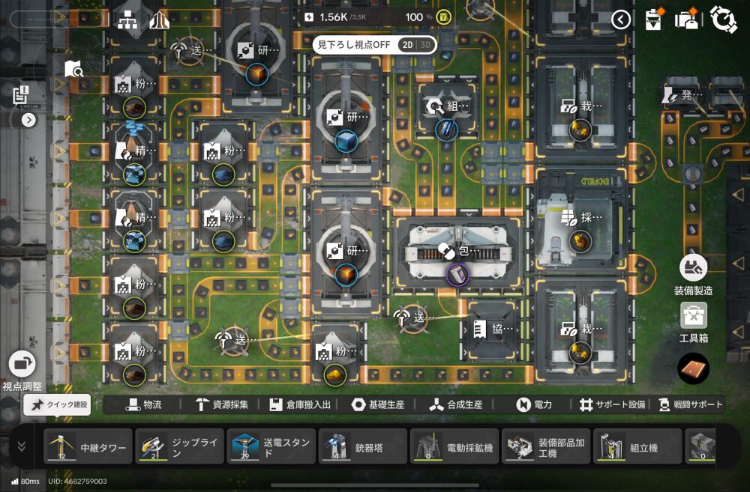Screen dimensions: 750x492
Task: Choose 中継タワー from the build bar
Action: tap(88, 446)
